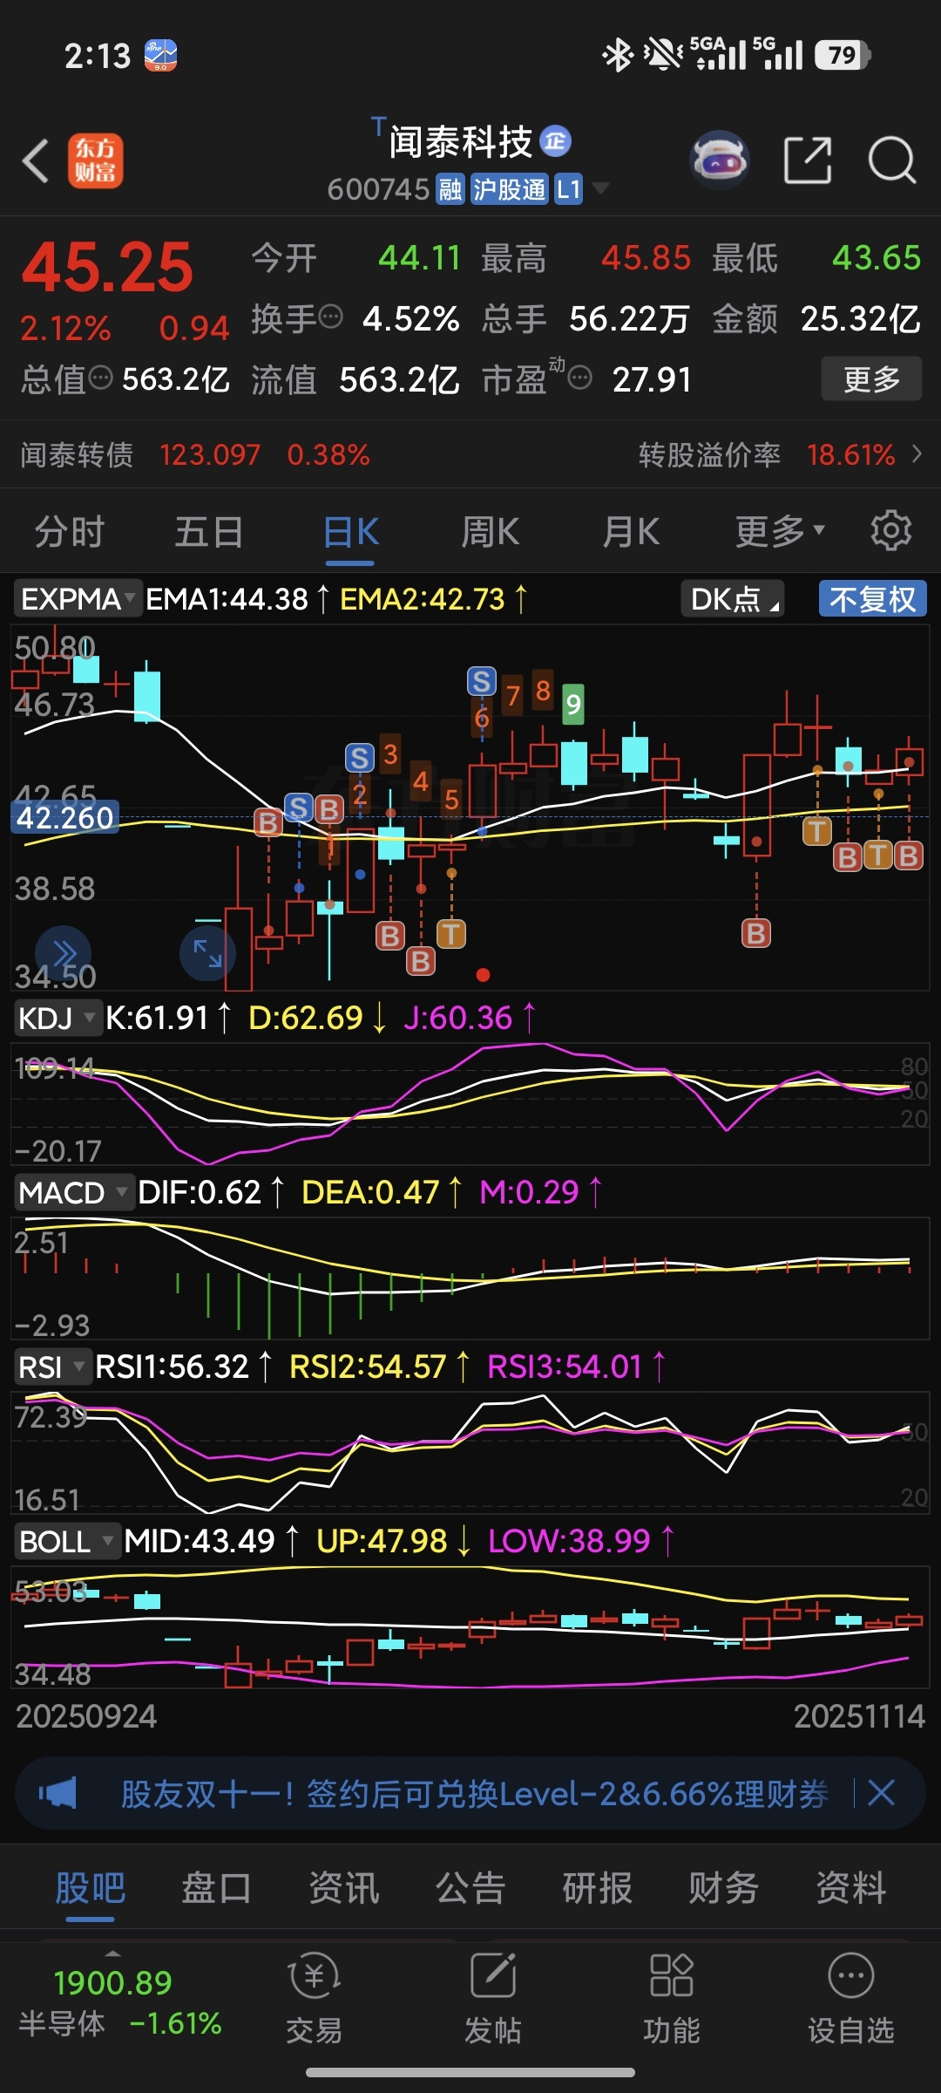Tap the 半导体 sector index 1900.89
The width and height of the screenshot is (941, 2093).
(x=120, y=2001)
